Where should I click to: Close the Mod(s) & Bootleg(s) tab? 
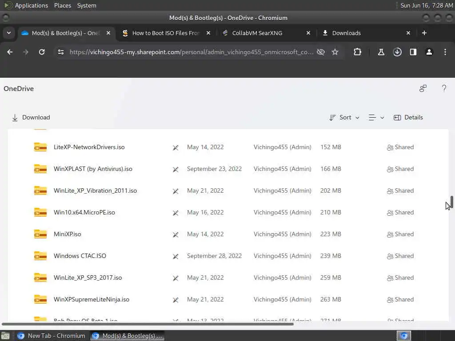pyautogui.click(x=108, y=33)
